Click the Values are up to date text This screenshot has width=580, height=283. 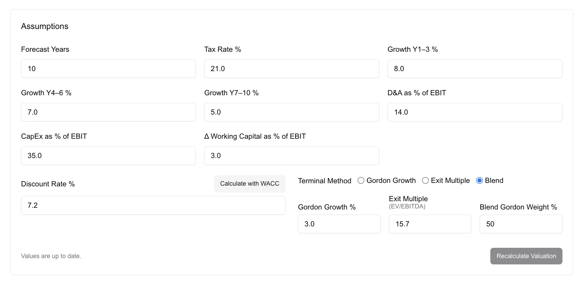click(51, 256)
